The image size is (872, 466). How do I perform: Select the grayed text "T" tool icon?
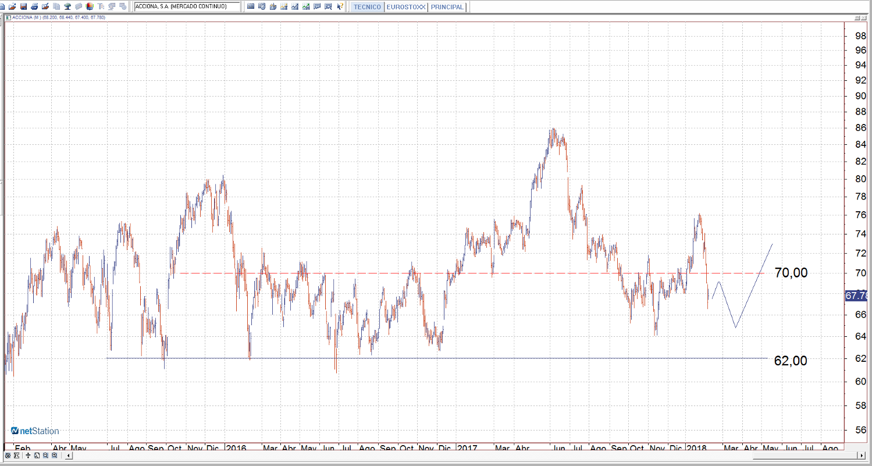coord(101,6)
